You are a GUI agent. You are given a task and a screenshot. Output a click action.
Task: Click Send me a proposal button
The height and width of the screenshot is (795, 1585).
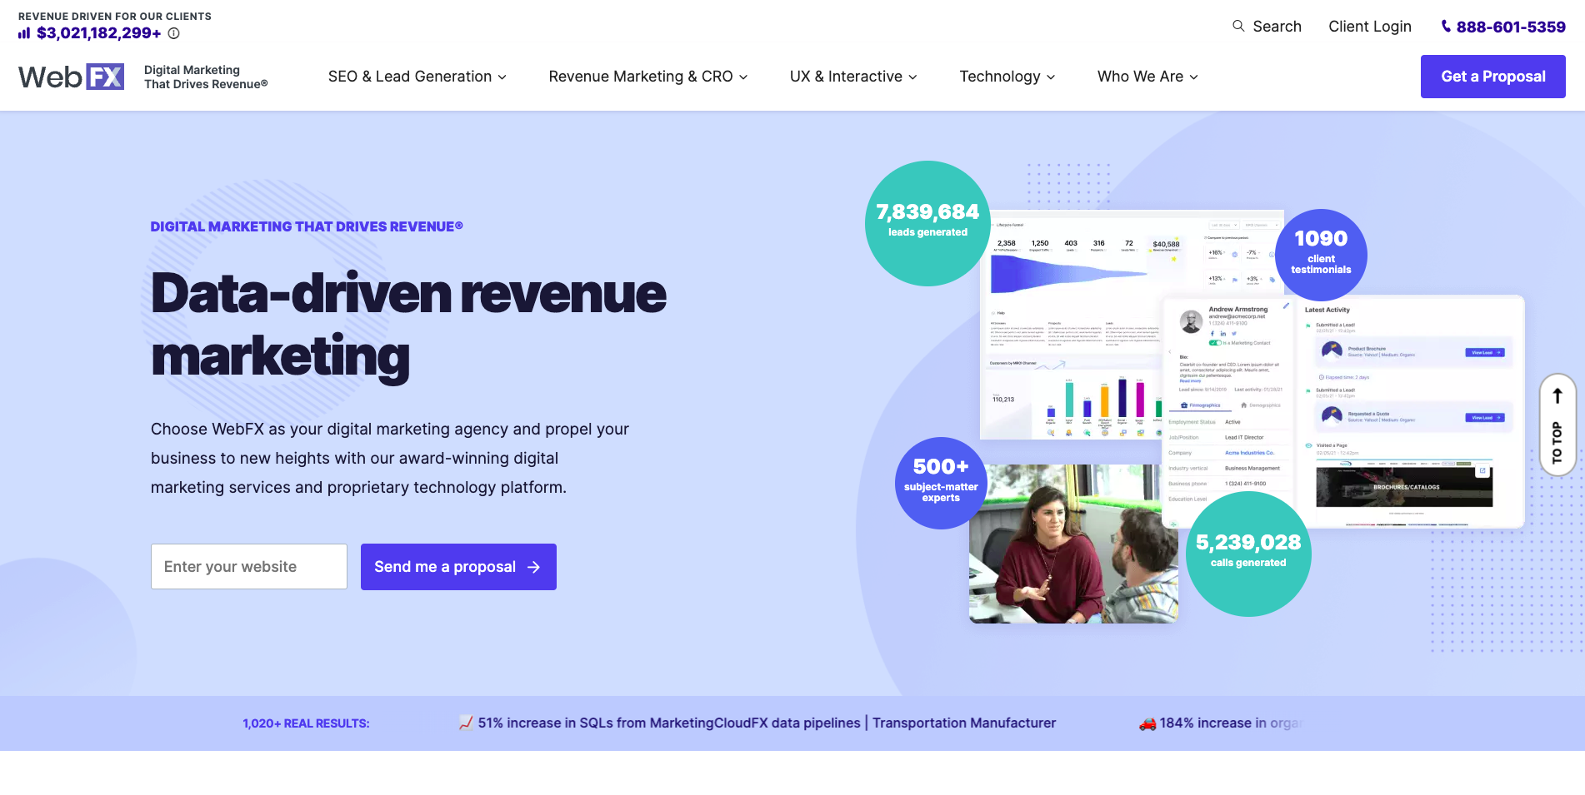[458, 567]
